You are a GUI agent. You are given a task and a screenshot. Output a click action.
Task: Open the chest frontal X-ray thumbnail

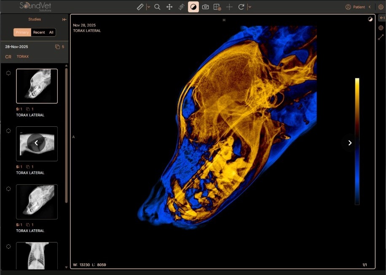(x=37, y=256)
